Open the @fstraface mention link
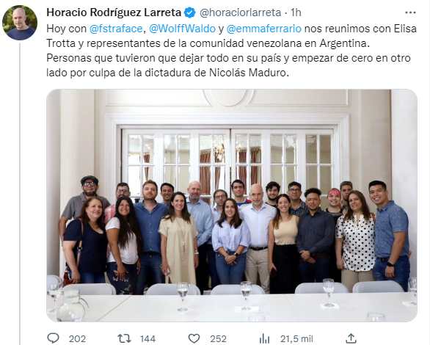 (x=116, y=29)
